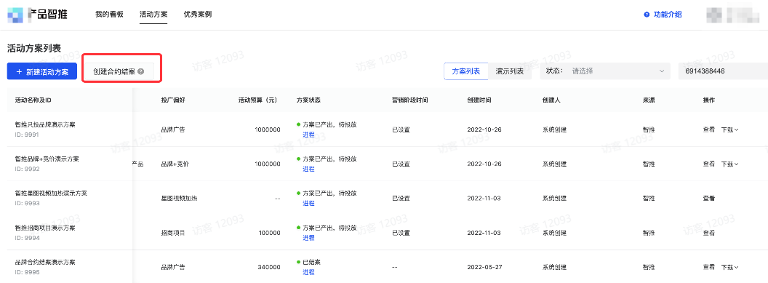Screen dimensions: 768x283
Task: Open 进程 link for 智推品牌+竞价演示方案
Action: point(308,169)
